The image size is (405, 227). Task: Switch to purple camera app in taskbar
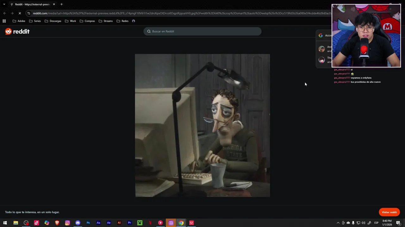[x=171, y=223]
